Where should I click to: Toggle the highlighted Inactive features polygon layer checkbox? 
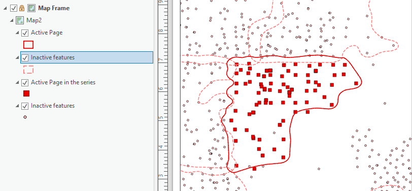pos(25,57)
